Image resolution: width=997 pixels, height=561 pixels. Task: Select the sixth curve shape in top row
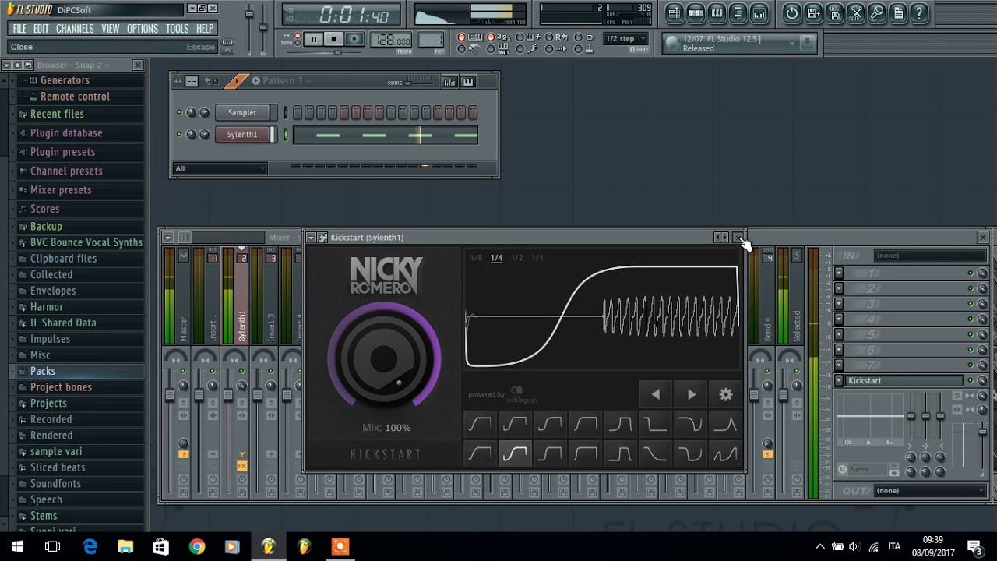coord(655,425)
